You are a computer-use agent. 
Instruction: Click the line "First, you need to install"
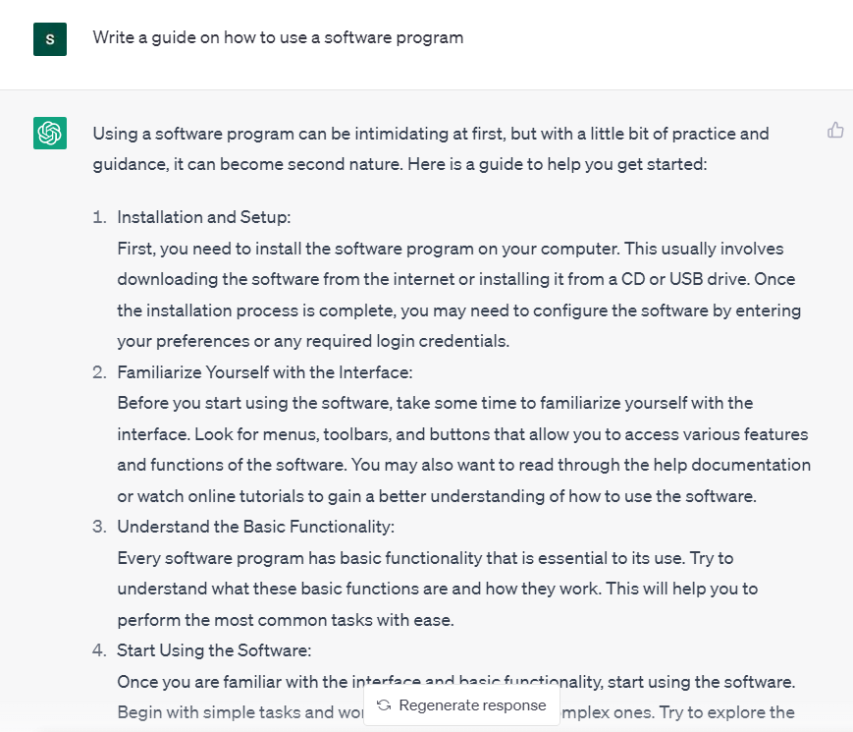pos(450,249)
